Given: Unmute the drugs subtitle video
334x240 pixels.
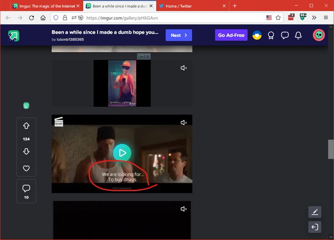Looking at the screenshot, I should coord(184,122).
